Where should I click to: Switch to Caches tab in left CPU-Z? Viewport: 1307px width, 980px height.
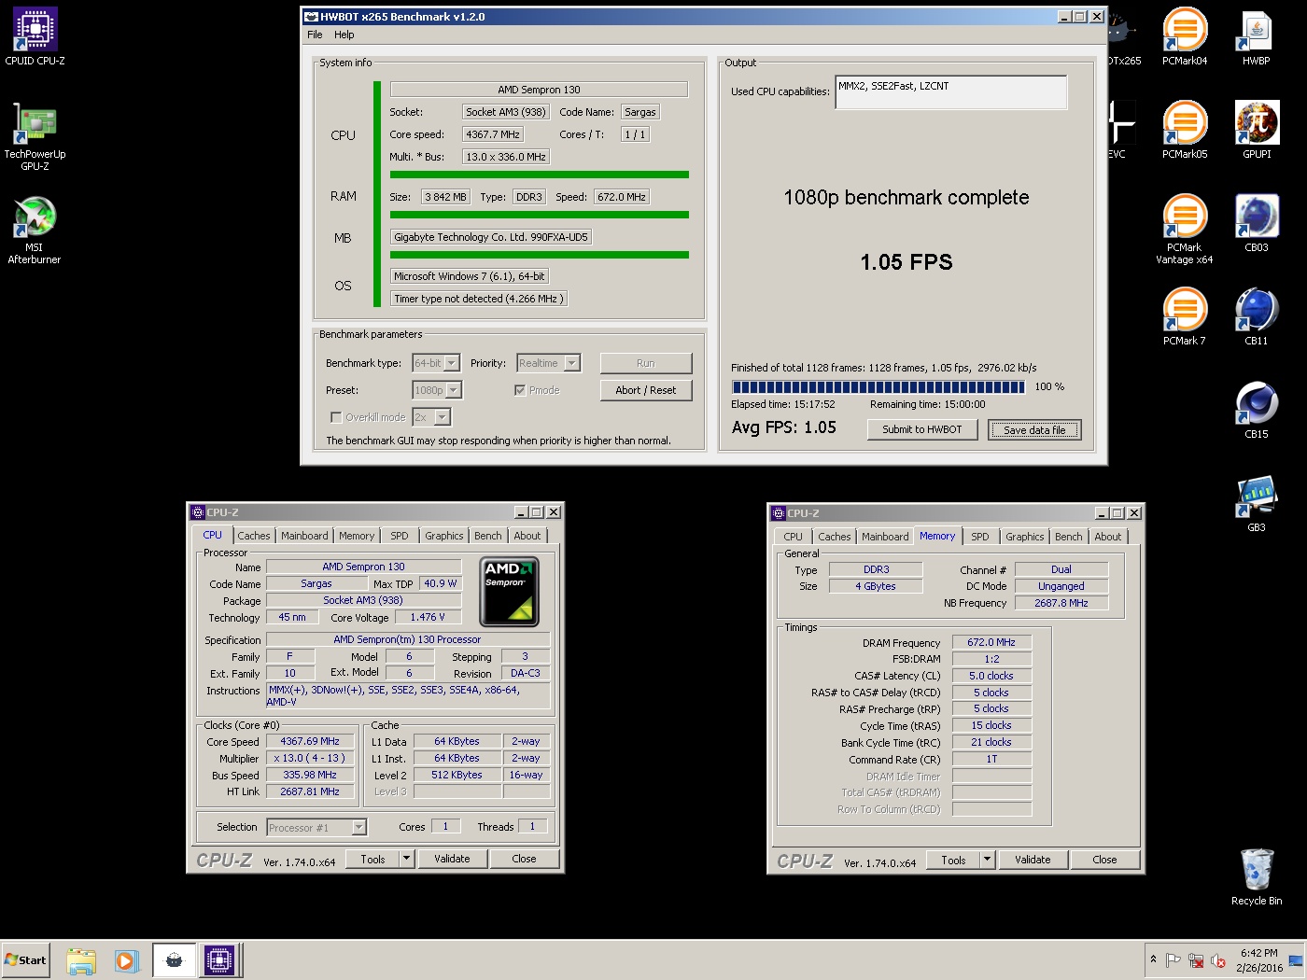253,536
